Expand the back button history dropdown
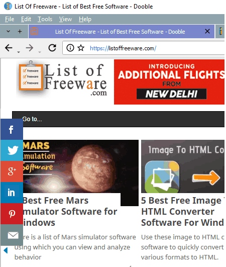Viewport: 226px width, 267px height. (19, 52)
